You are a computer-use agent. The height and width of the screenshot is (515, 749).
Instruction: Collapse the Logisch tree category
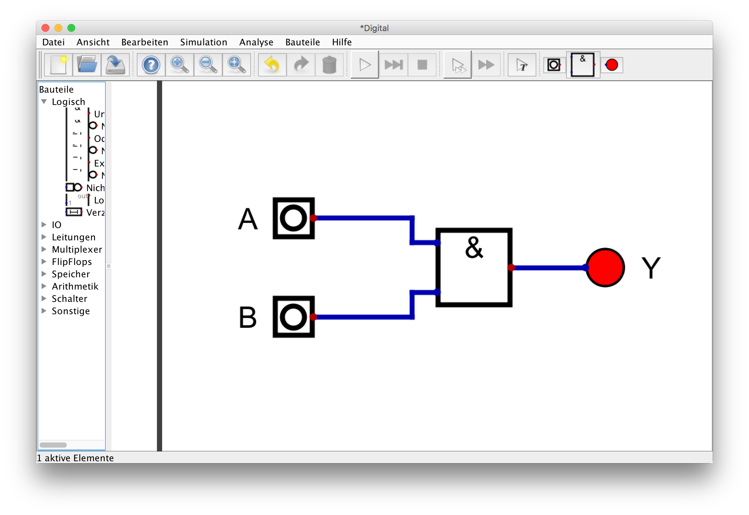pyautogui.click(x=44, y=101)
